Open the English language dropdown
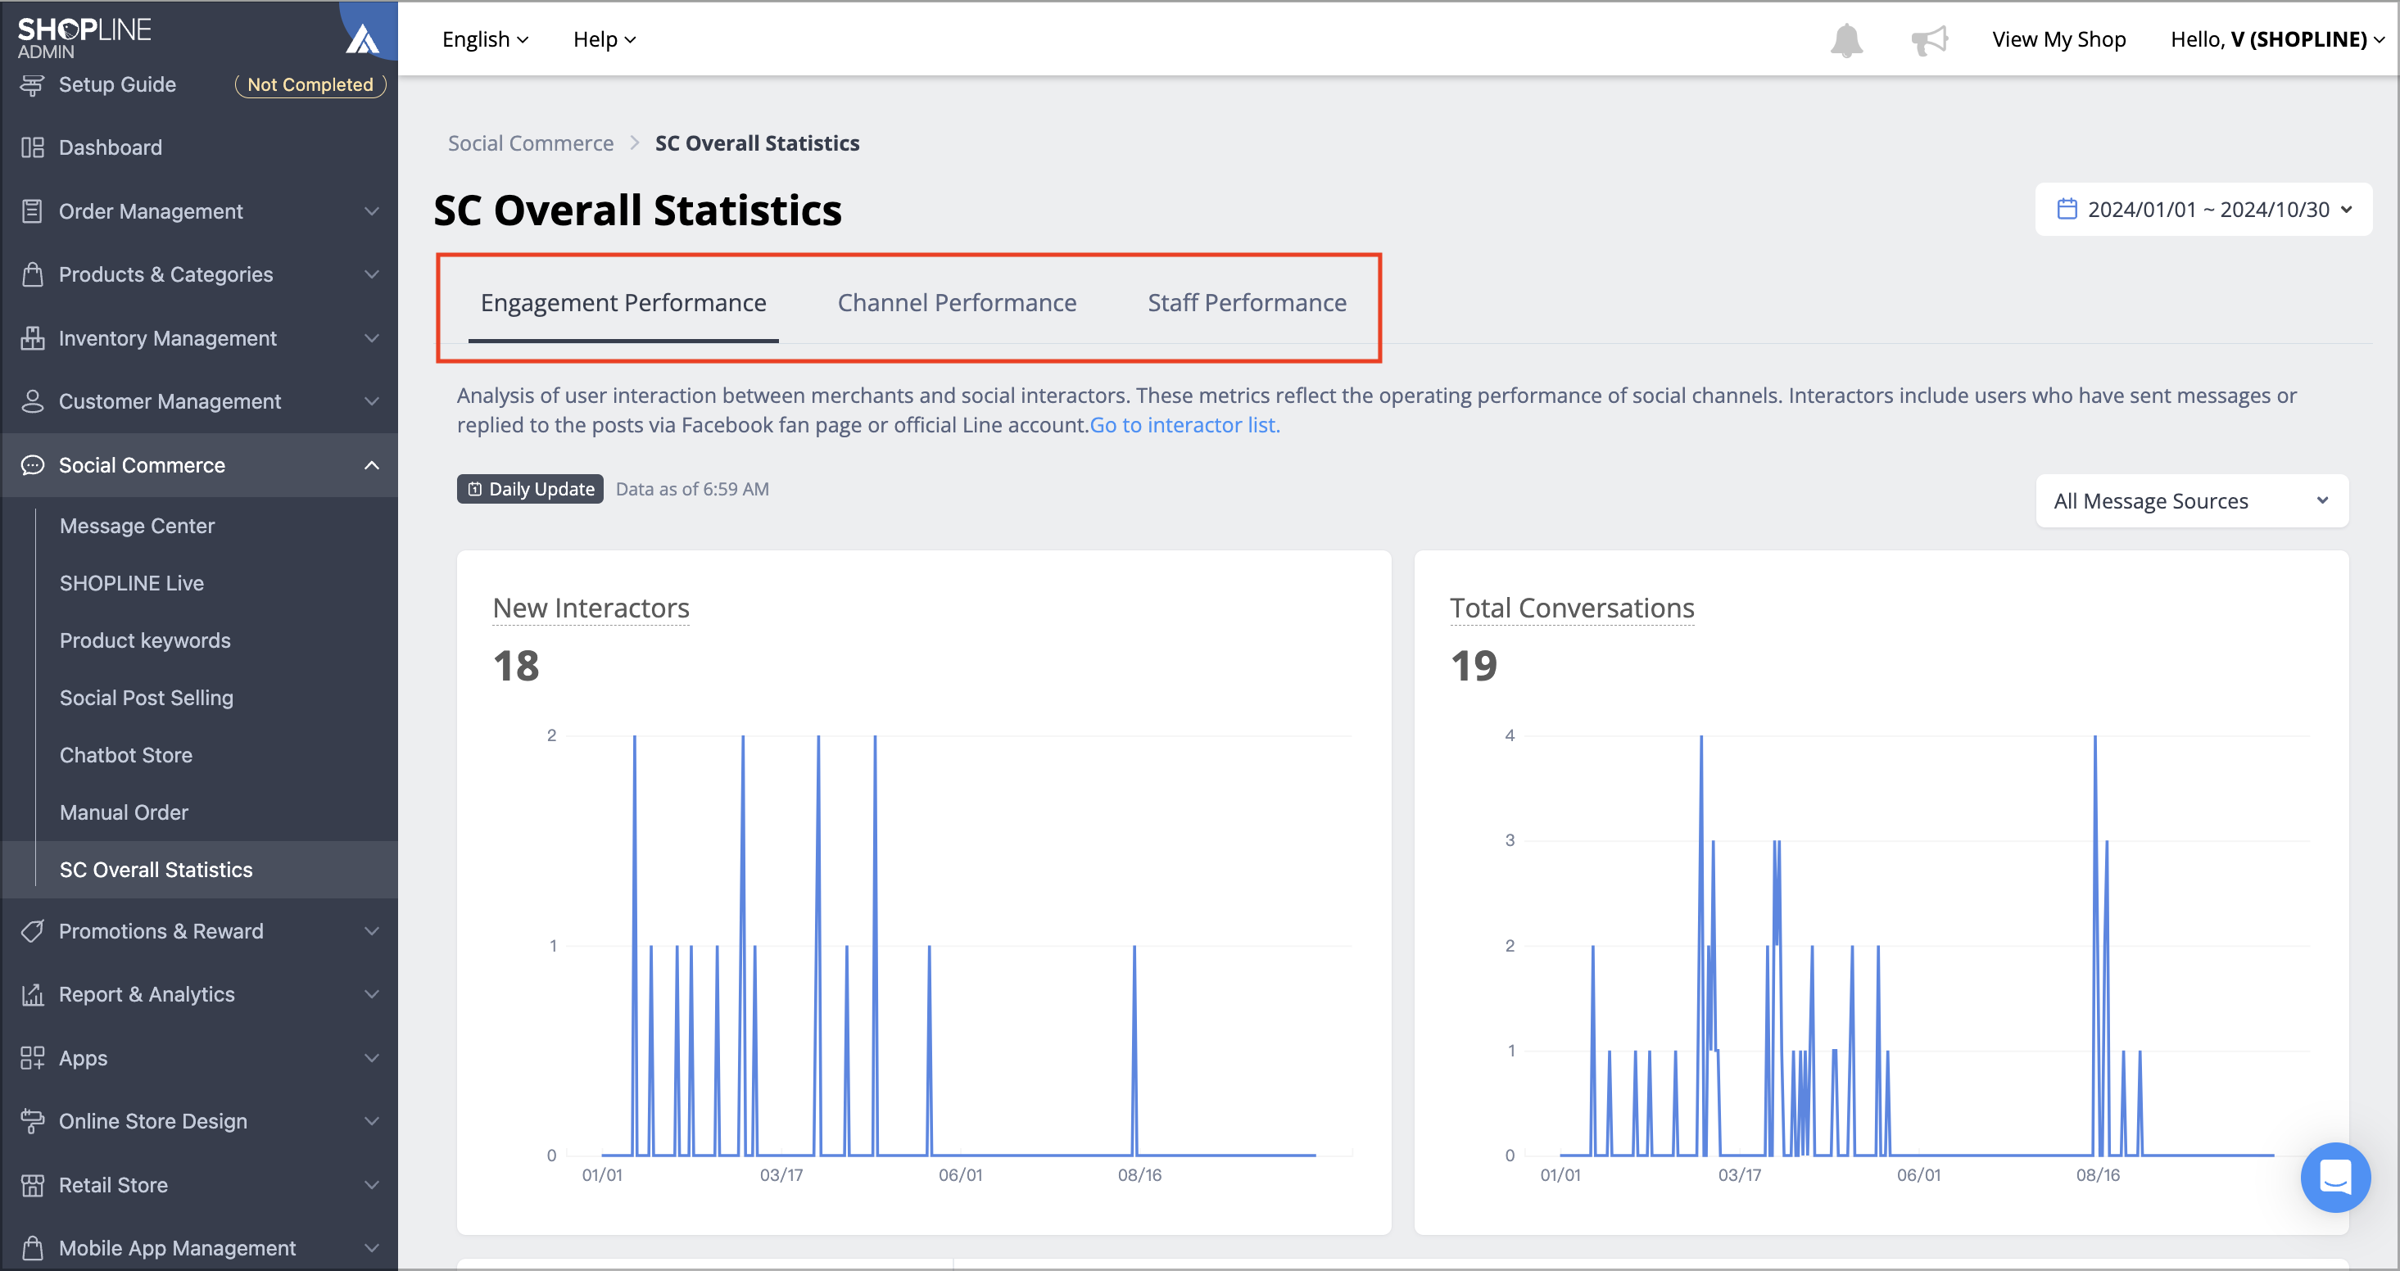2400x1271 pixels. click(x=486, y=39)
